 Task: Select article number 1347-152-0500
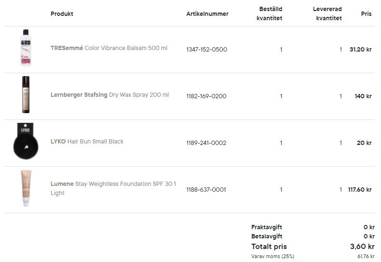(206, 50)
